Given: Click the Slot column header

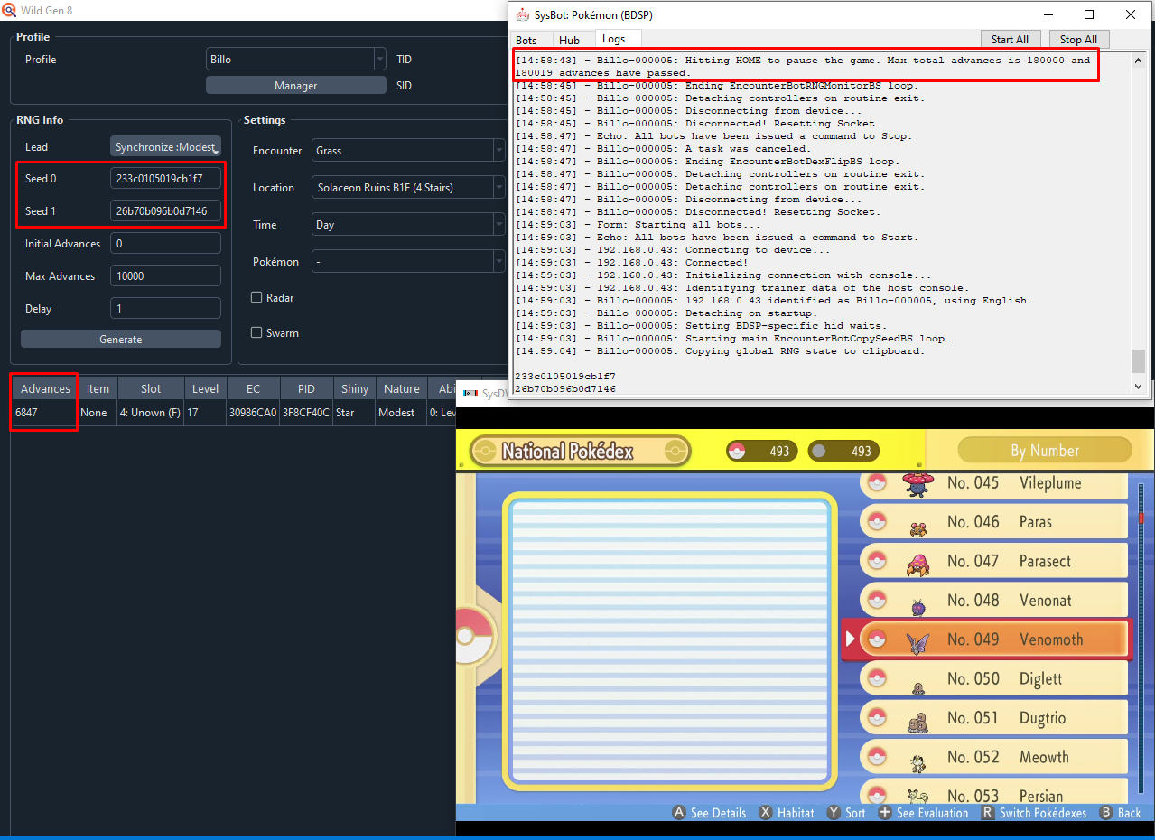Looking at the screenshot, I should [151, 388].
